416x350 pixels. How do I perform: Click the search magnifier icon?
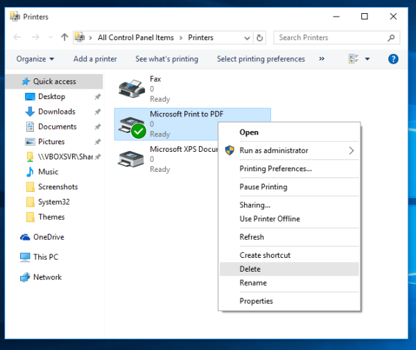[x=392, y=38]
